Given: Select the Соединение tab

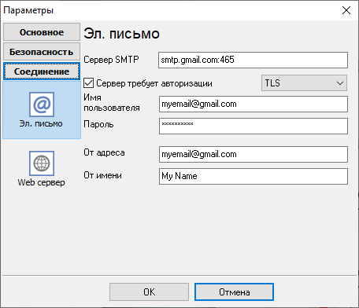Looking at the screenshot, I should tap(42, 71).
